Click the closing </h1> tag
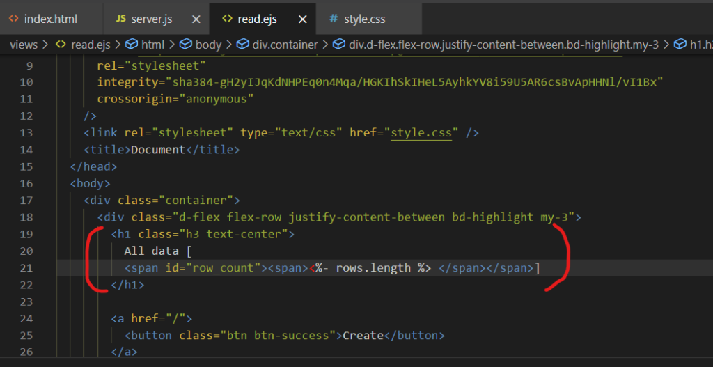 coord(128,285)
